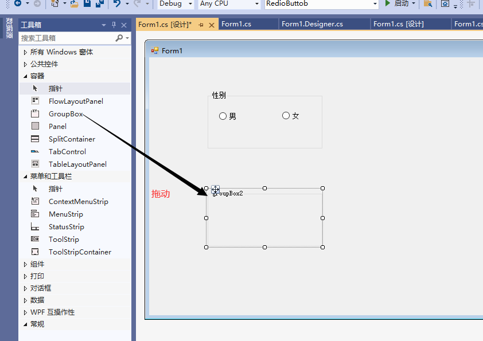Viewport: 483px width, 341px height.
Task: Close the Form1.cs [设计]* tab
Action: pyautogui.click(x=212, y=25)
